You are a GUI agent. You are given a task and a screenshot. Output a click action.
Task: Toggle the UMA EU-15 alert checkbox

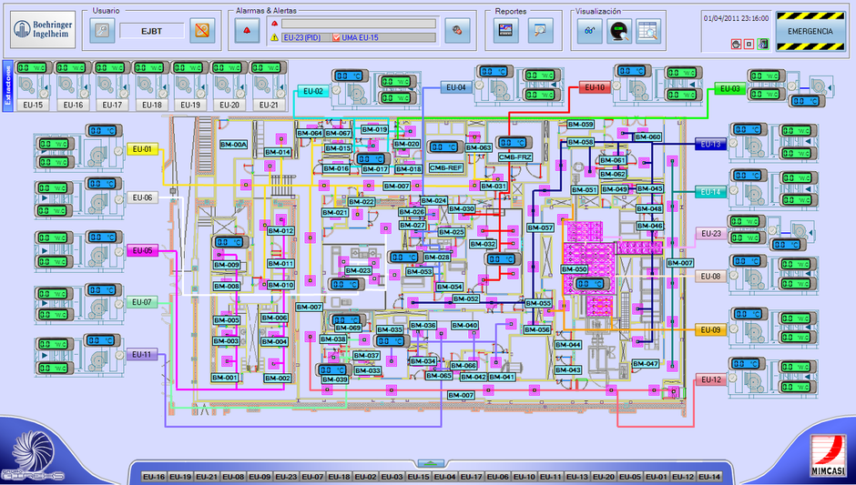click(336, 37)
